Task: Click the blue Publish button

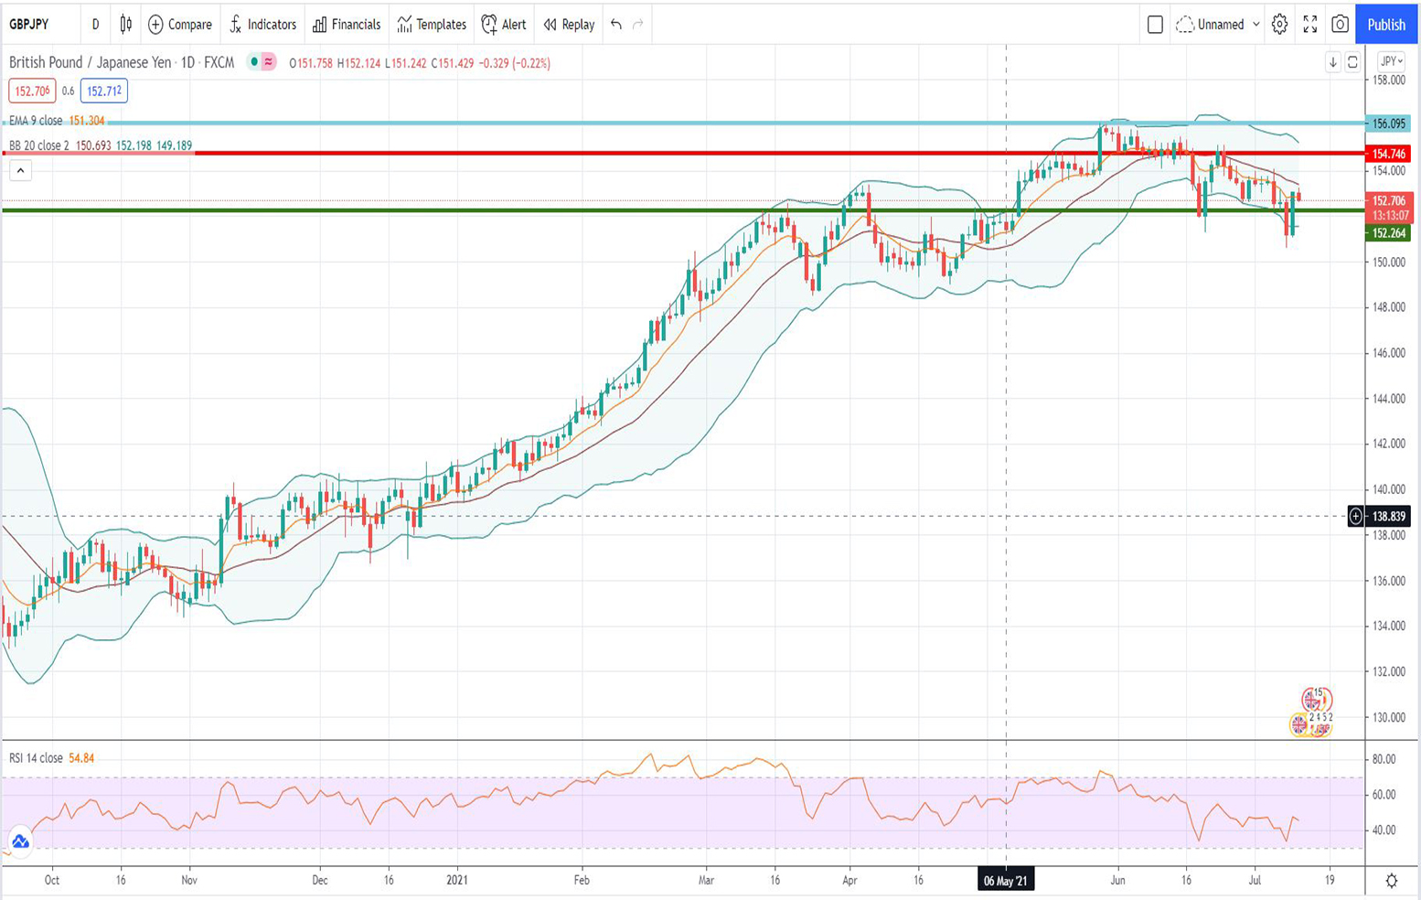Action: coord(1385,25)
